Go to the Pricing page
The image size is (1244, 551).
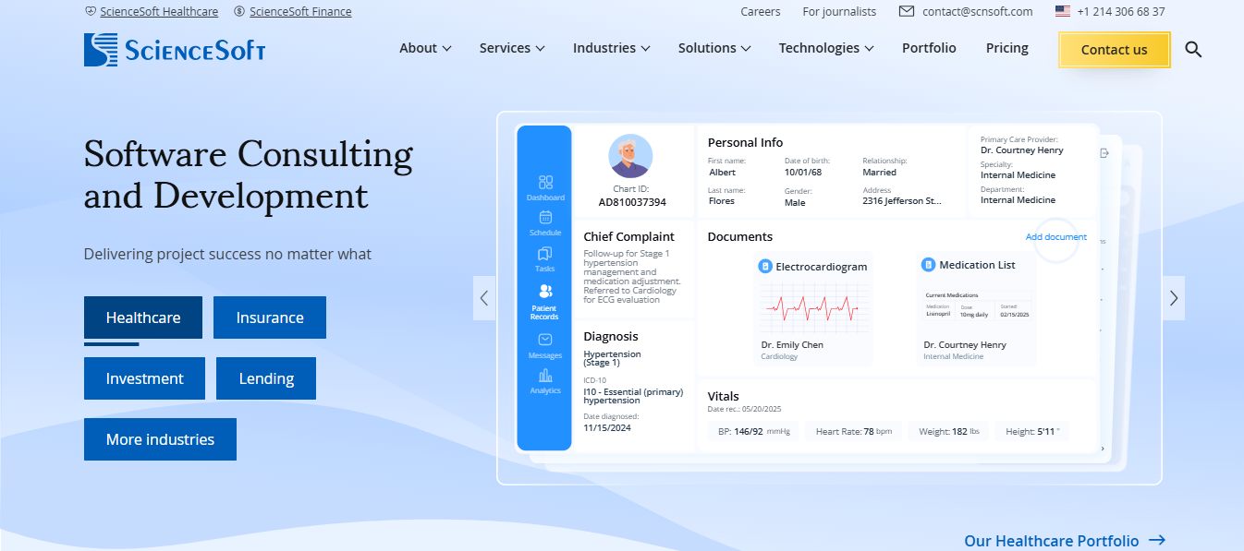(x=1006, y=48)
